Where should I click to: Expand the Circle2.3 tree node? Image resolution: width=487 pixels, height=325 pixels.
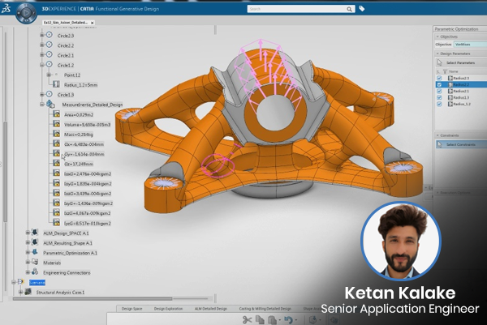pos(41,36)
